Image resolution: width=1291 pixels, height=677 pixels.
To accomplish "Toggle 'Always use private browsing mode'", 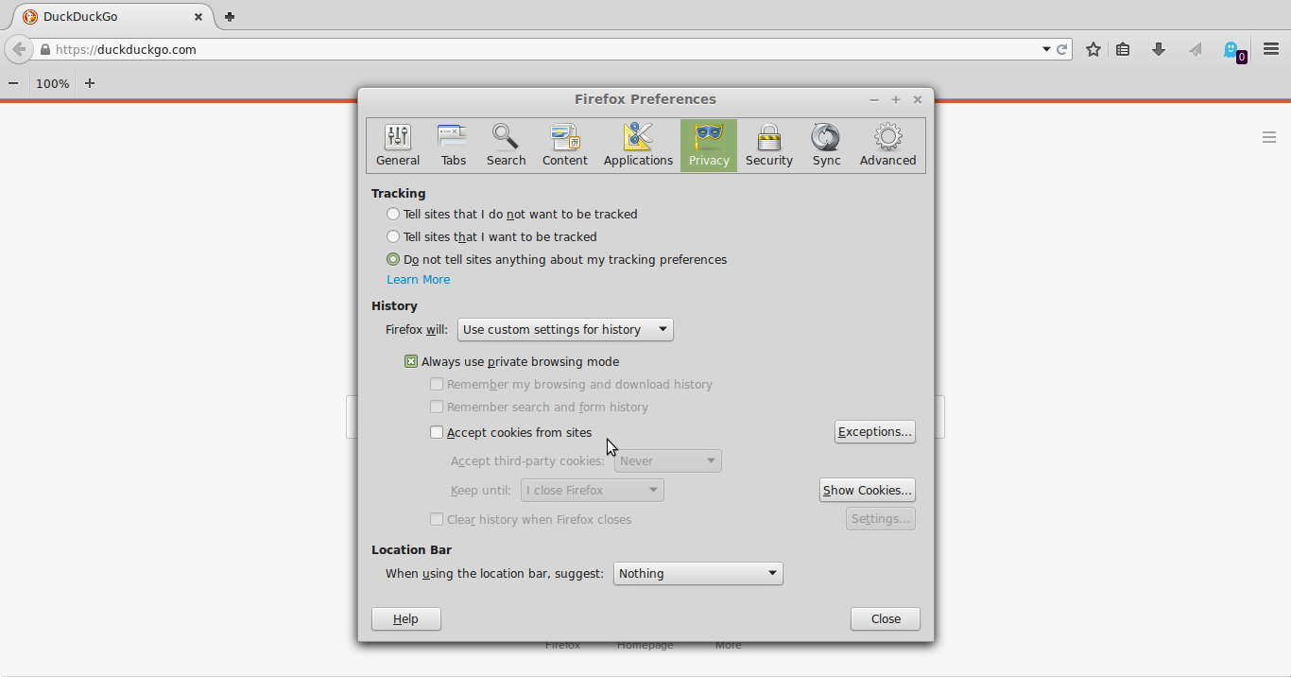I will point(411,360).
